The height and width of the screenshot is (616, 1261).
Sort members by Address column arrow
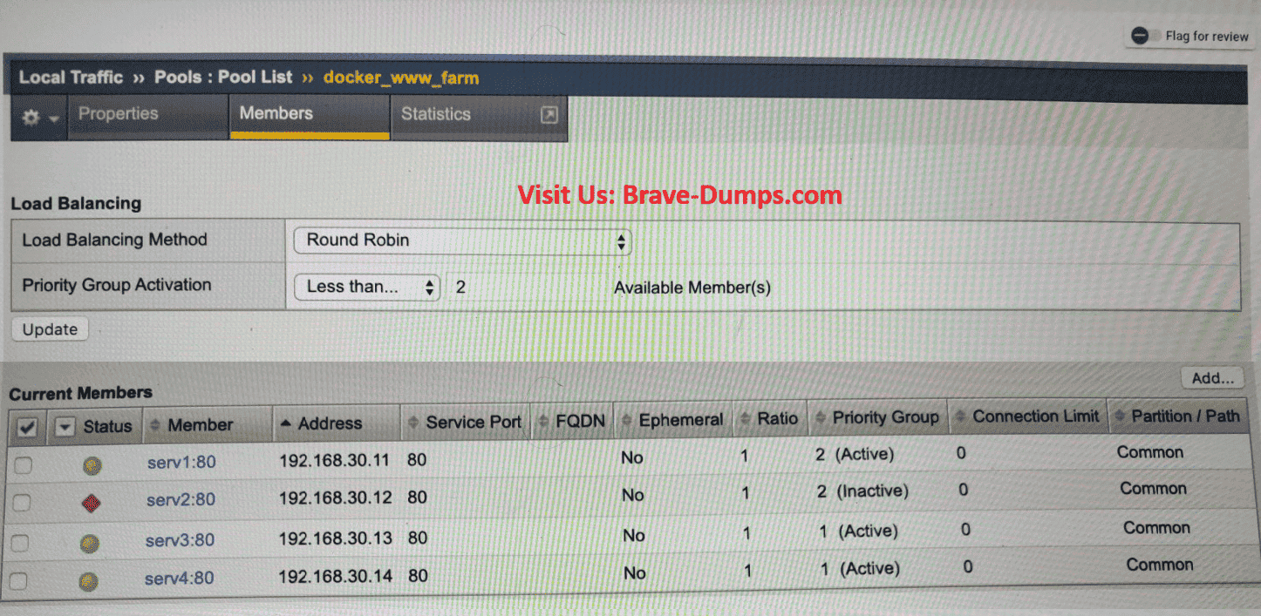click(x=285, y=423)
